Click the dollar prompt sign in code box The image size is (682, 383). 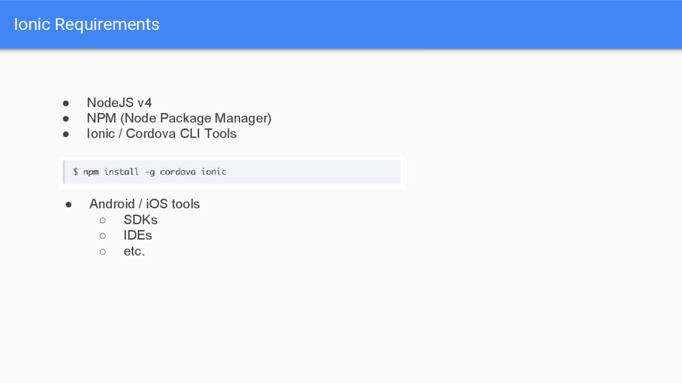coord(76,172)
